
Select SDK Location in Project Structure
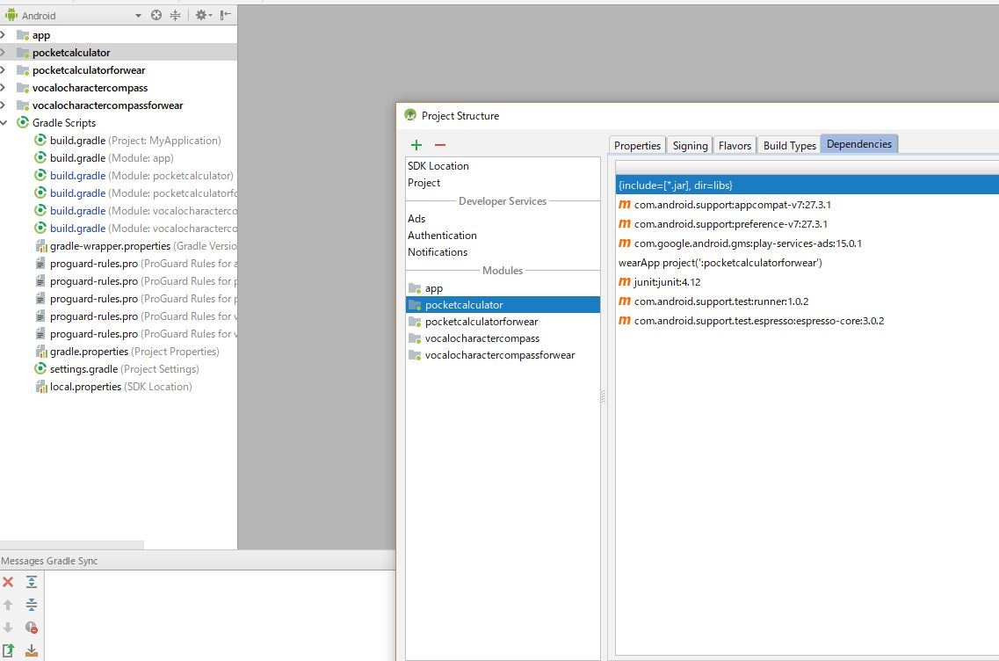[x=438, y=166]
